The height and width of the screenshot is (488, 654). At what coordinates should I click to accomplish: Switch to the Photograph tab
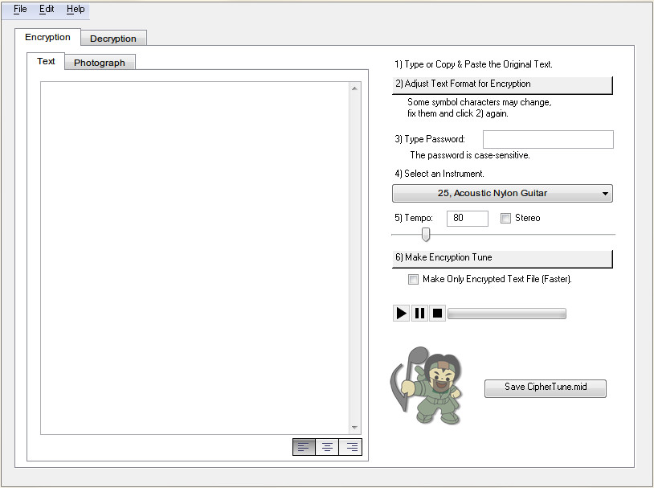[100, 63]
